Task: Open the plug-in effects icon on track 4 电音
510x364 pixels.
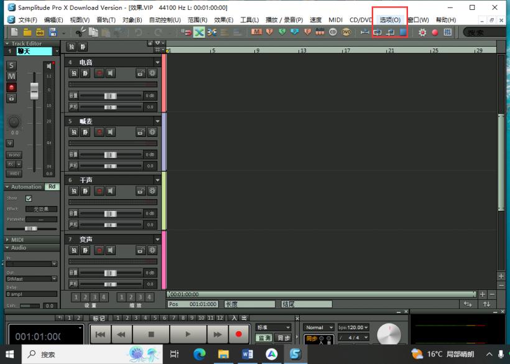Action: pos(151,73)
